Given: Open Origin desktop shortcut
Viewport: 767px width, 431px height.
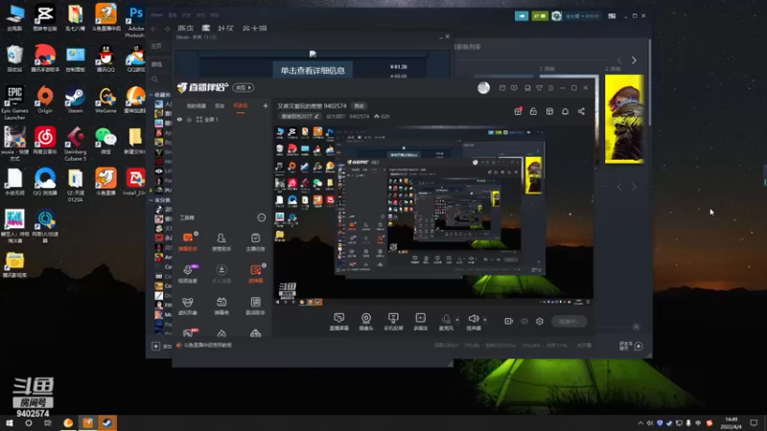Looking at the screenshot, I should (x=44, y=101).
